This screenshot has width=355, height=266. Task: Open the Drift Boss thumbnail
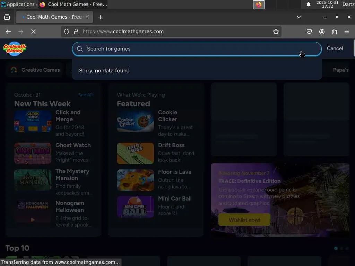pos(136,153)
